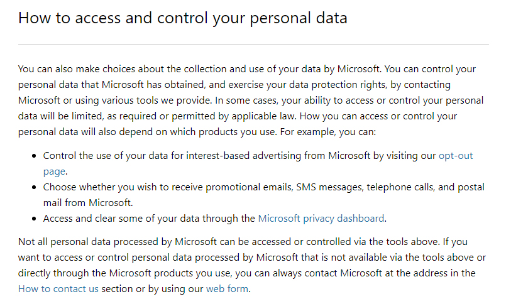This screenshot has height=299, width=506.
Task: Click the words 'telephone calls' in bullet list
Action: pos(400,187)
